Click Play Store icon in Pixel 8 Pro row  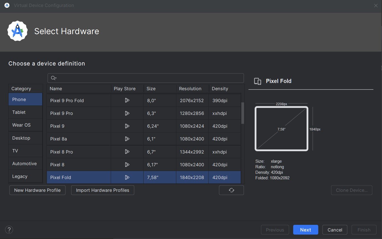pyautogui.click(x=127, y=152)
